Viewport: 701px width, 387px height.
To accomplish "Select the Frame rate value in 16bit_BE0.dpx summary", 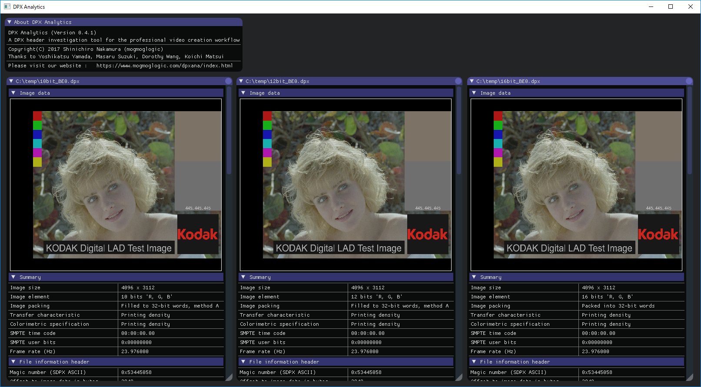I will click(595, 351).
